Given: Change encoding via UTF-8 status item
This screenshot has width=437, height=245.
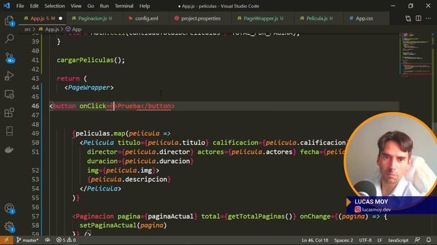Looking at the screenshot, I should pyautogui.click(x=365, y=240).
